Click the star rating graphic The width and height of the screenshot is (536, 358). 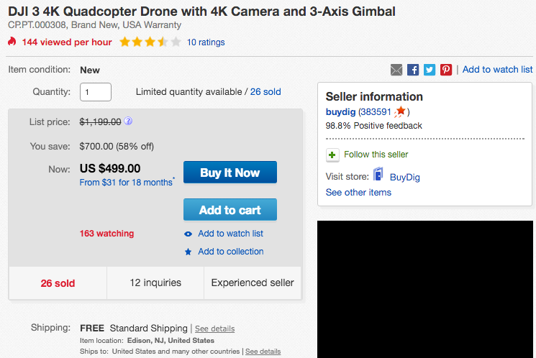point(150,42)
